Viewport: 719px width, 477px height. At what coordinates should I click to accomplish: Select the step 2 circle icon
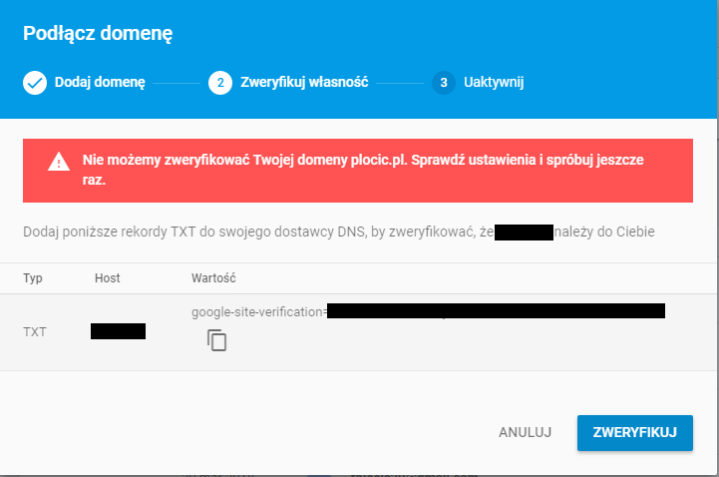tap(220, 83)
